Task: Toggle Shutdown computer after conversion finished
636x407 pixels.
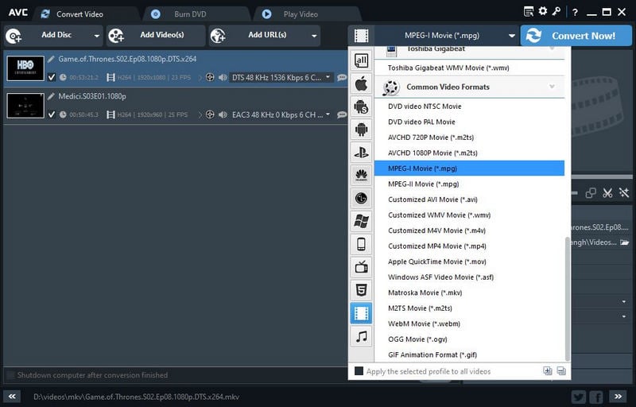Action: click(x=10, y=375)
